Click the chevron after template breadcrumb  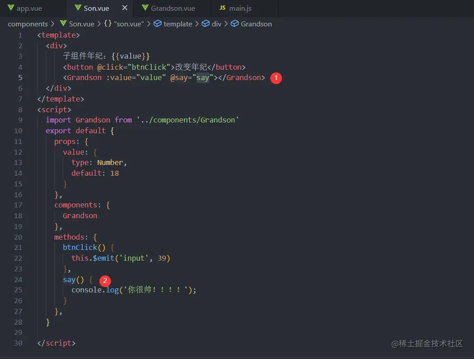197,24
